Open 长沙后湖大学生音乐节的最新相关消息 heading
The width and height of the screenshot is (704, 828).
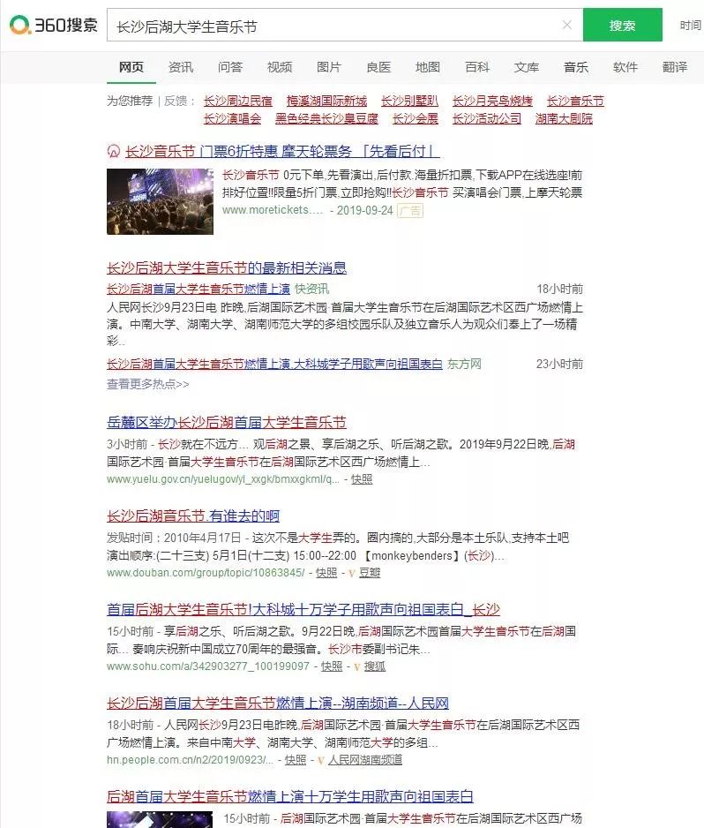point(227,267)
